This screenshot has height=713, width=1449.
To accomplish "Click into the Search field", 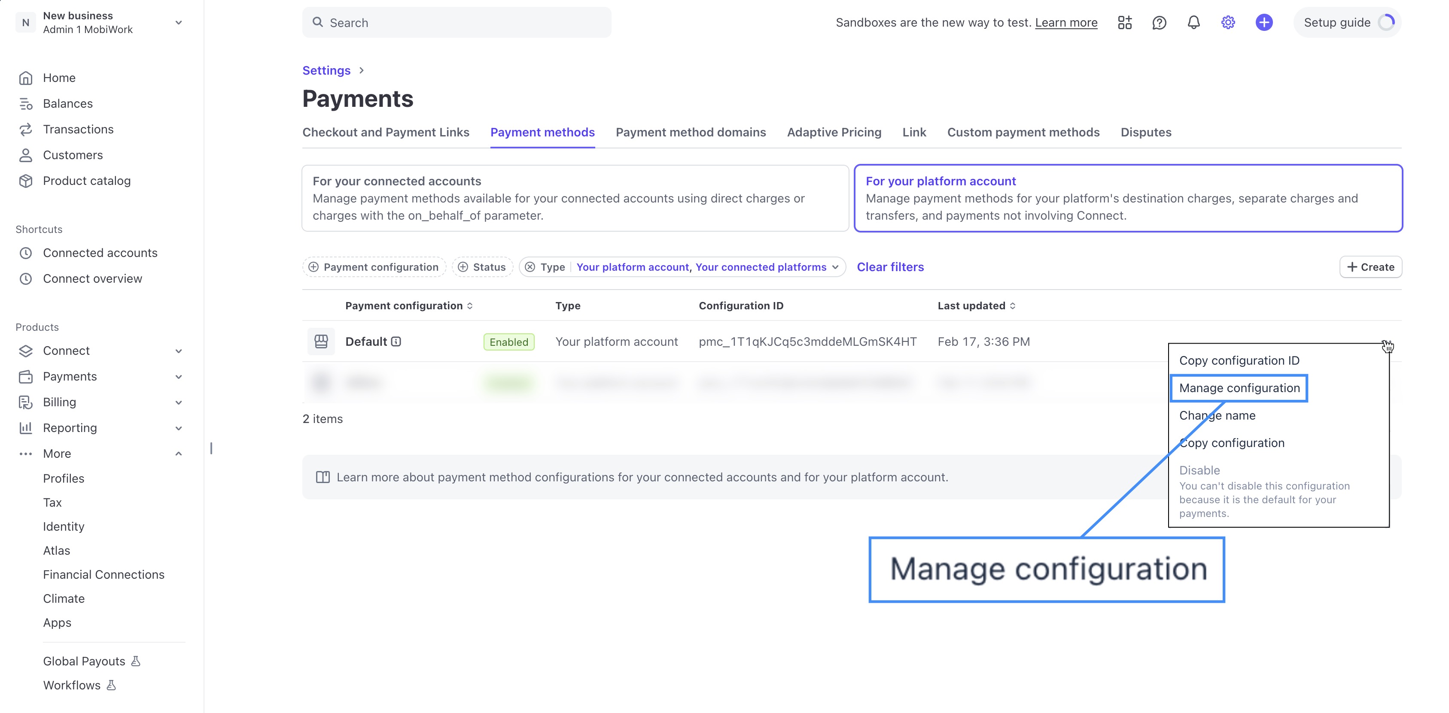I will (456, 22).
